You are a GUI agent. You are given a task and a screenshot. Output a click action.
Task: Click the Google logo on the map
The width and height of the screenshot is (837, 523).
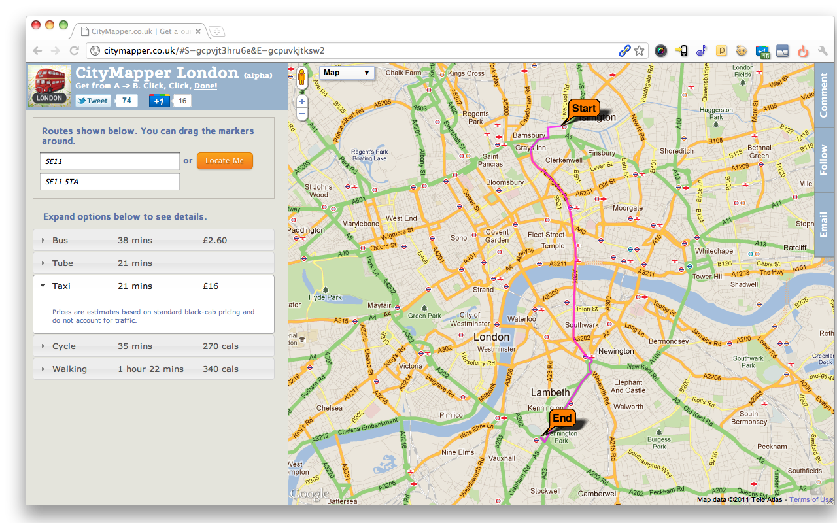pyautogui.click(x=310, y=494)
